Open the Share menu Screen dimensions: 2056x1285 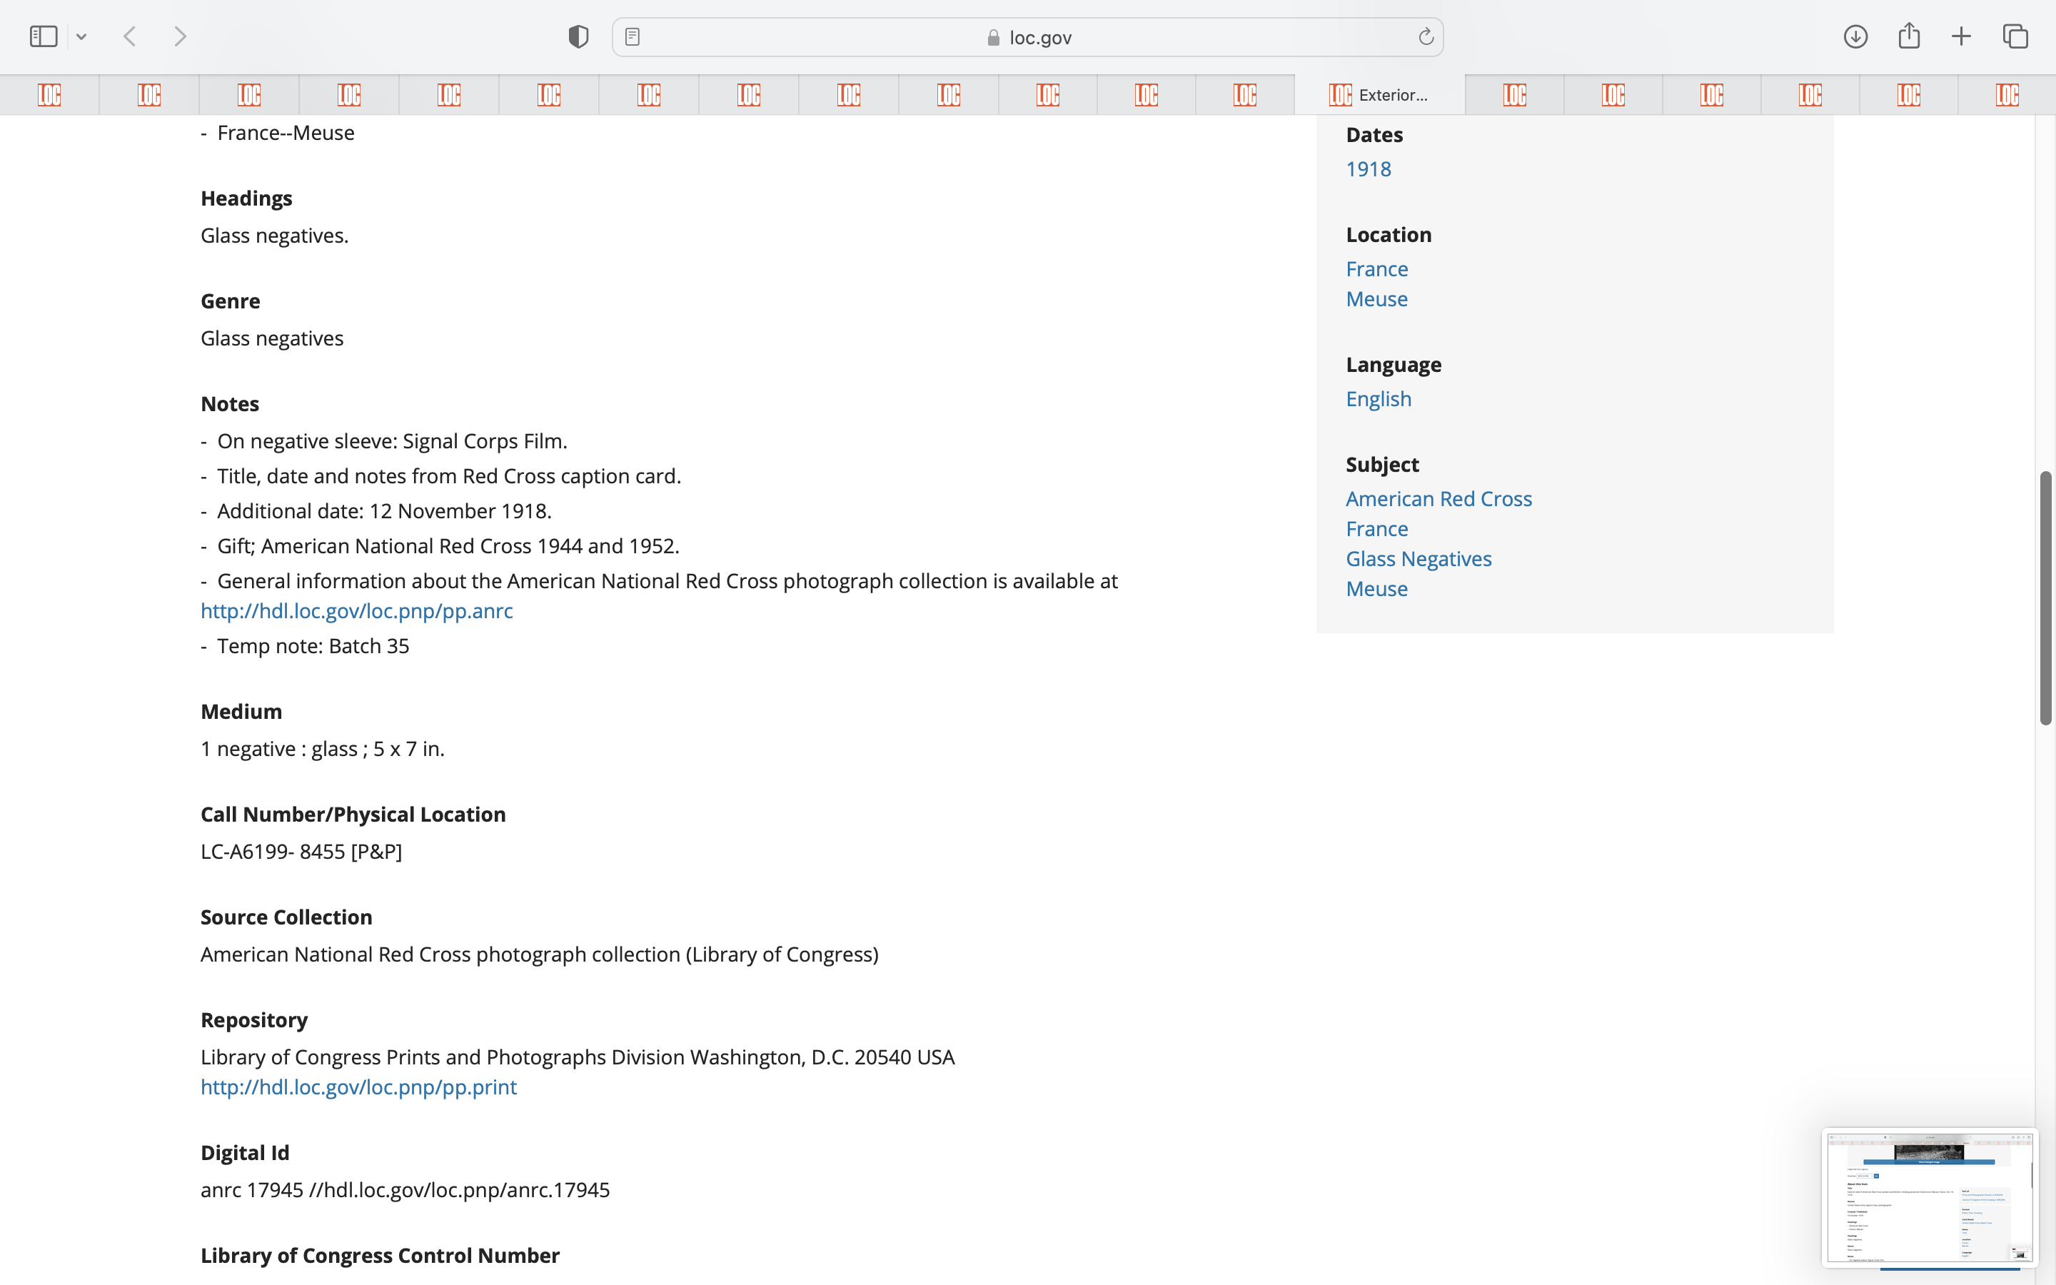pos(1909,36)
